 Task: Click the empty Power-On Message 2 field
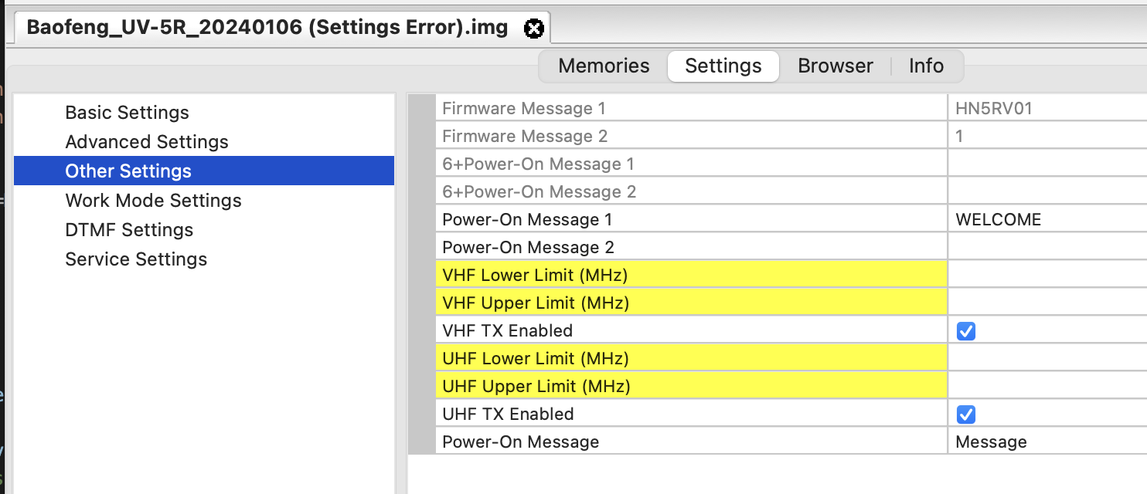click(x=1047, y=247)
